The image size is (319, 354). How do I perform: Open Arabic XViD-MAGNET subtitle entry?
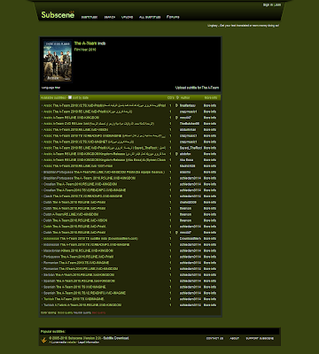pyautogui.click(x=89, y=142)
